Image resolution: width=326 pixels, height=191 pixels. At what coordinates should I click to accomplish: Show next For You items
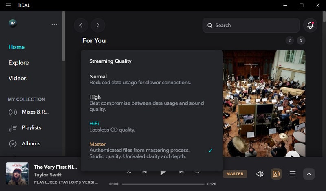[x=301, y=41]
